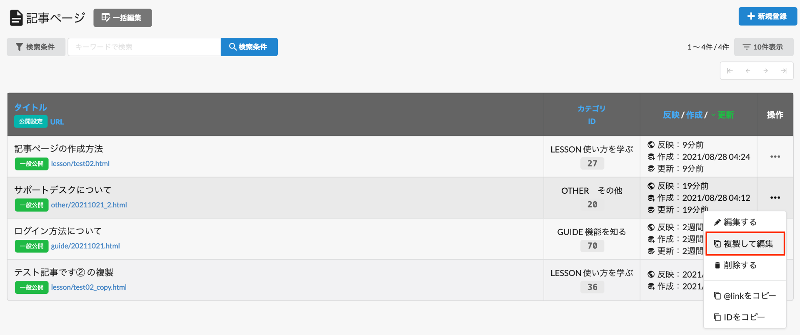Click the blue 新規登録 button
Image resolution: width=800 pixels, height=335 pixels.
pyautogui.click(x=767, y=16)
